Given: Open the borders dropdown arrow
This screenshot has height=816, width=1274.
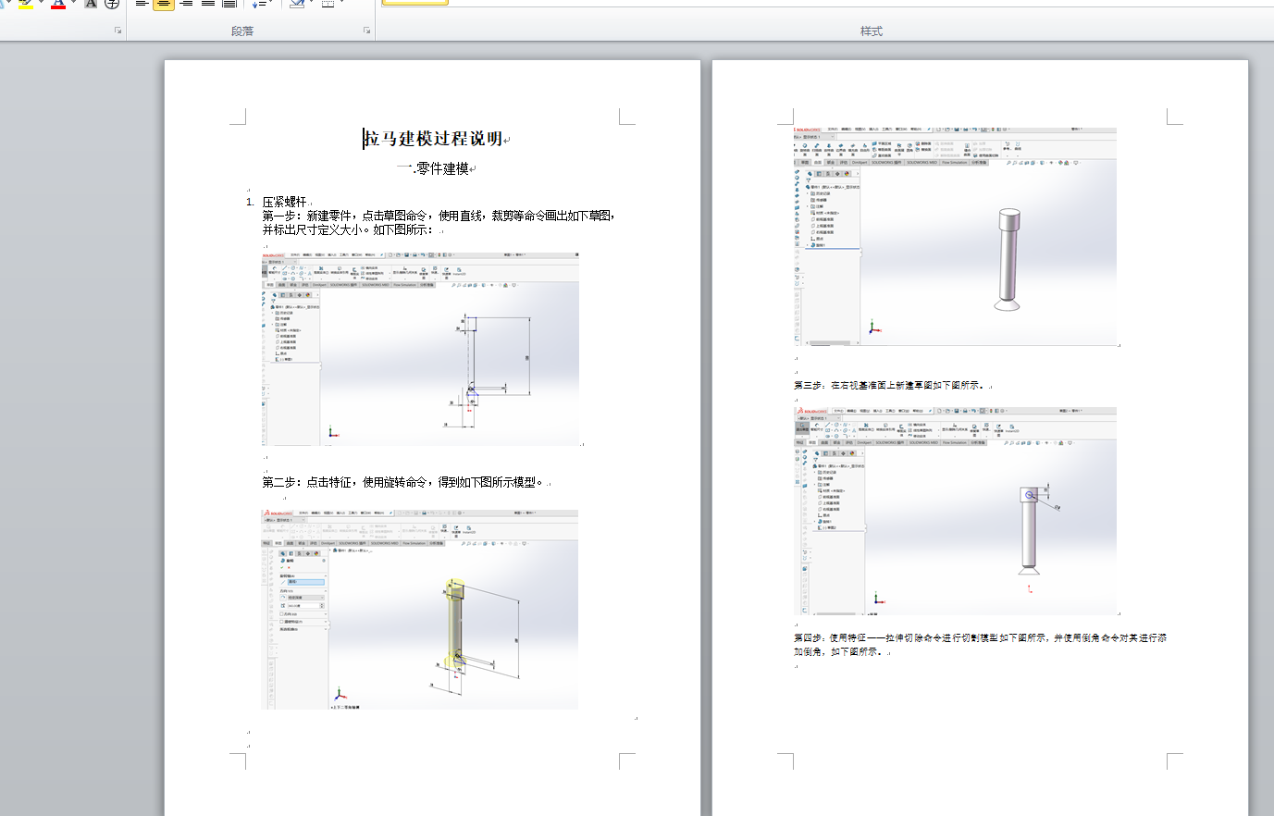Looking at the screenshot, I should click(342, 4).
